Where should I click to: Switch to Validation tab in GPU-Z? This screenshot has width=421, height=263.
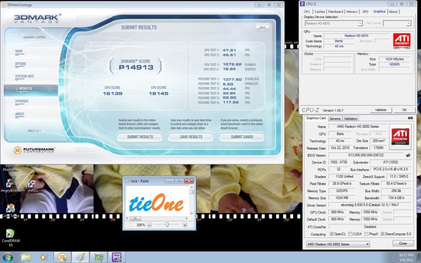click(x=351, y=119)
